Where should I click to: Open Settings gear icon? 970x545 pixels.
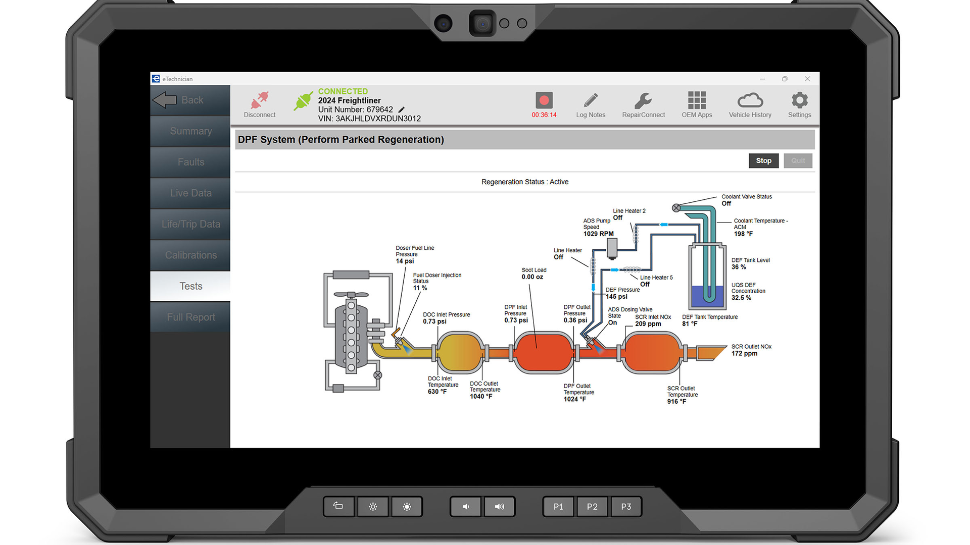[799, 100]
